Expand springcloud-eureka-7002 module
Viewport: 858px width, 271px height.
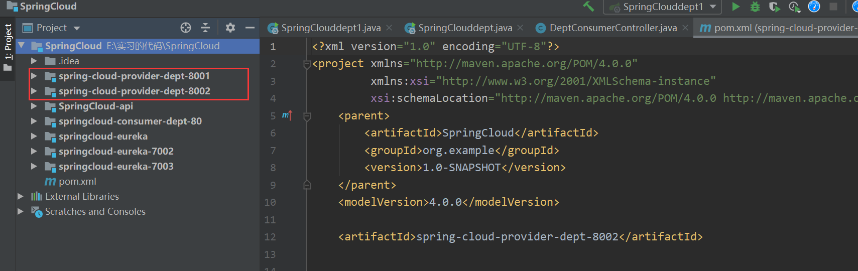(34, 151)
